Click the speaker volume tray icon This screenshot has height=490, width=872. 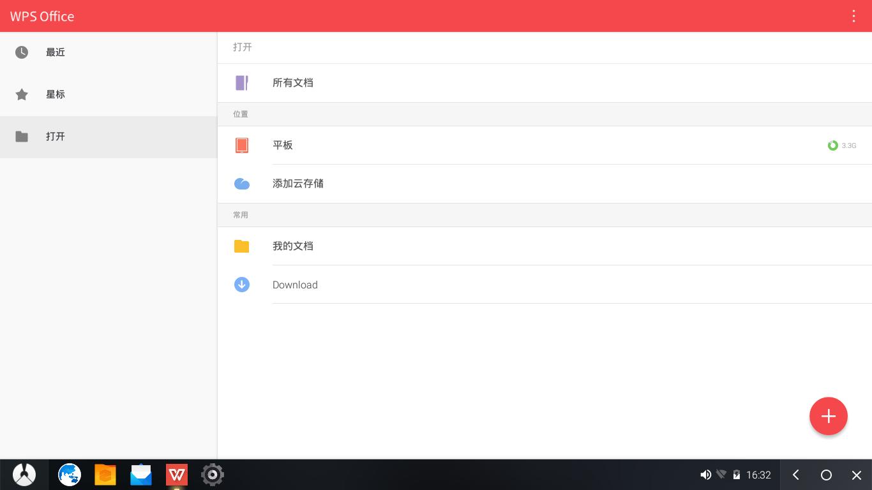point(705,475)
